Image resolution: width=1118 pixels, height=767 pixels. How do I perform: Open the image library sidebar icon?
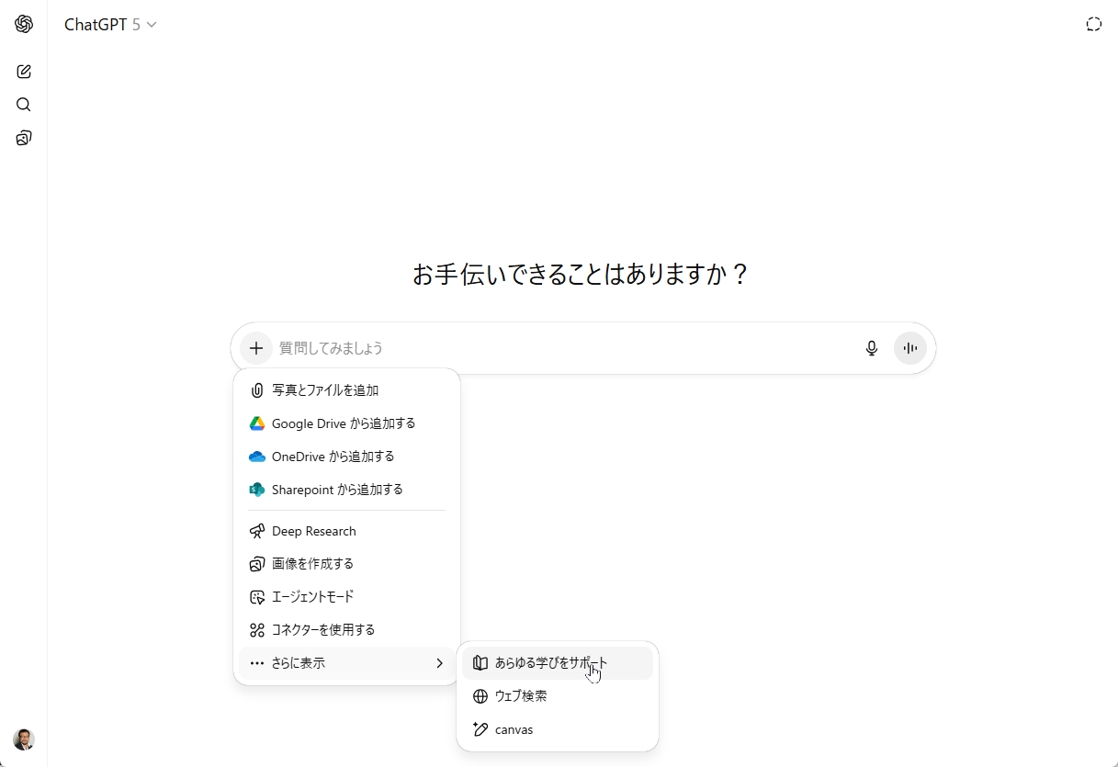point(24,139)
